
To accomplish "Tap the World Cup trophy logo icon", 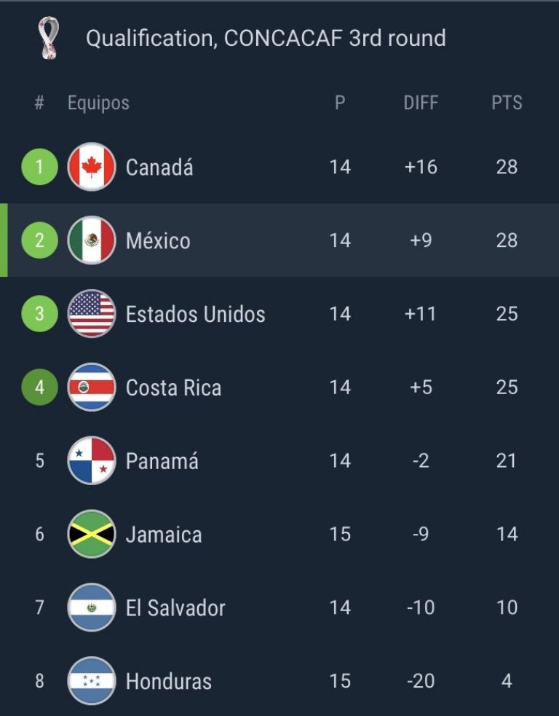I will pyautogui.click(x=49, y=38).
